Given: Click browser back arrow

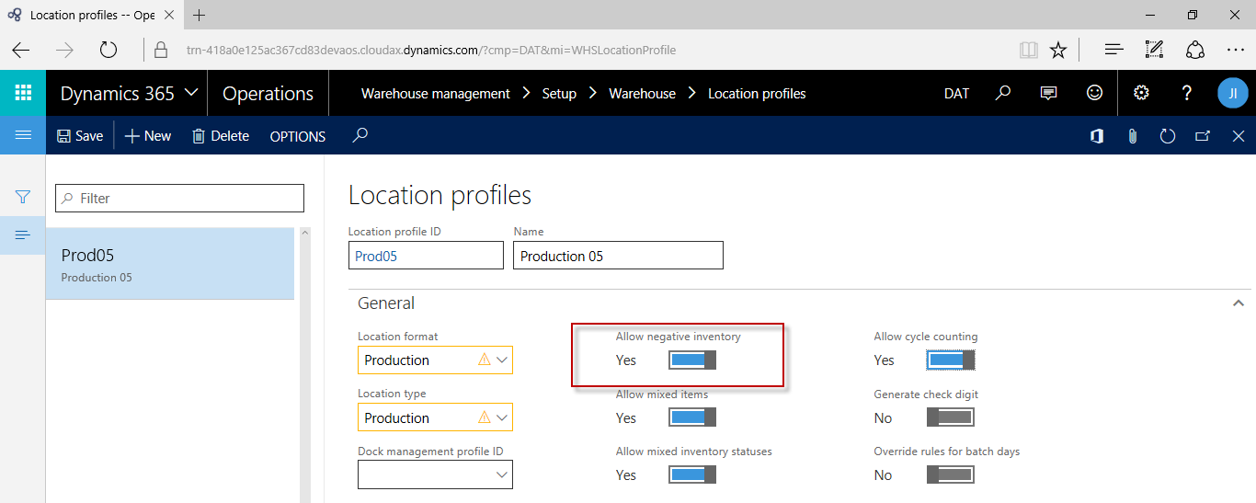Looking at the screenshot, I should pyautogui.click(x=20, y=50).
